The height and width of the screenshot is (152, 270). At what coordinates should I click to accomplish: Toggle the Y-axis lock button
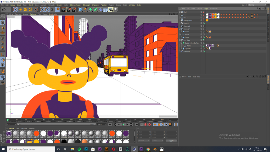pos(47,10)
